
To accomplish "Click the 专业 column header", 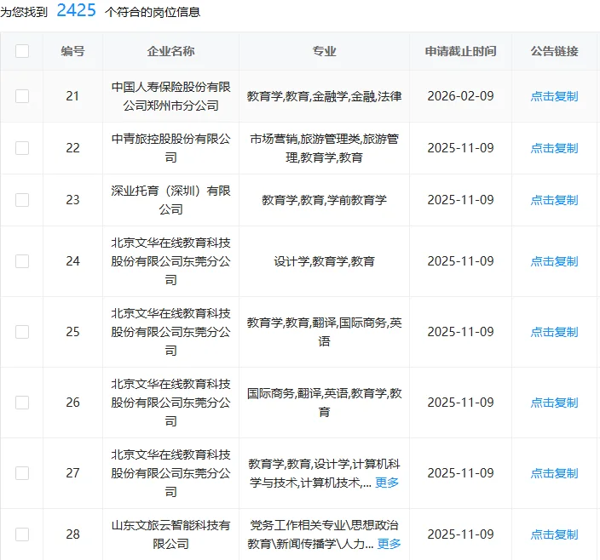I will [x=324, y=51].
